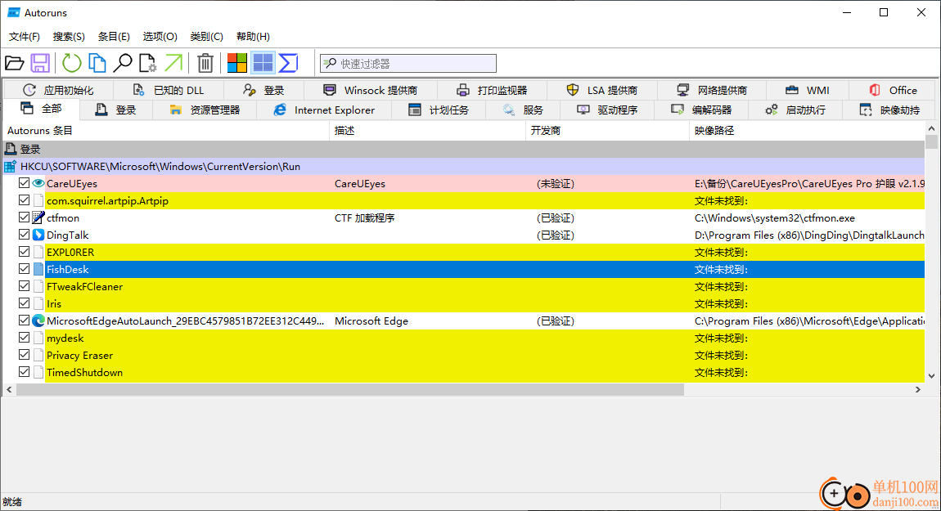
Task: Open the 文件(F) menu
Action: [25, 37]
